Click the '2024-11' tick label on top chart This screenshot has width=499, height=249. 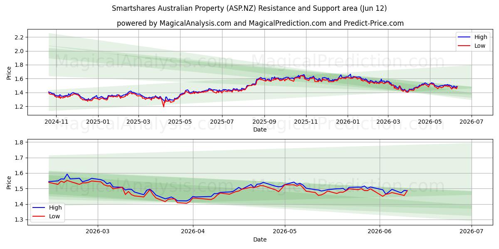point(56,122)
